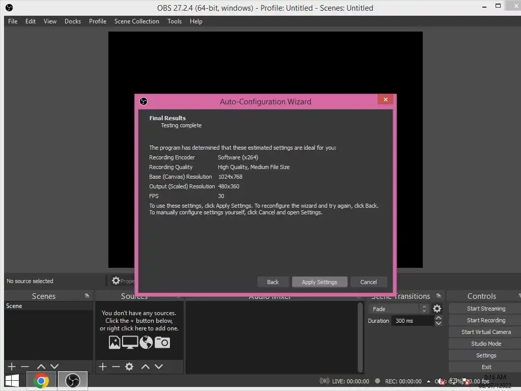Select the Scene item in the Scenes list

pos(48,306)
